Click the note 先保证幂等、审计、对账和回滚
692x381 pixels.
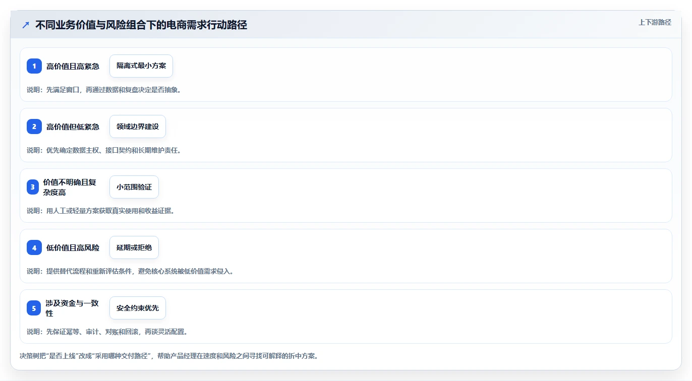coord(107,332)
